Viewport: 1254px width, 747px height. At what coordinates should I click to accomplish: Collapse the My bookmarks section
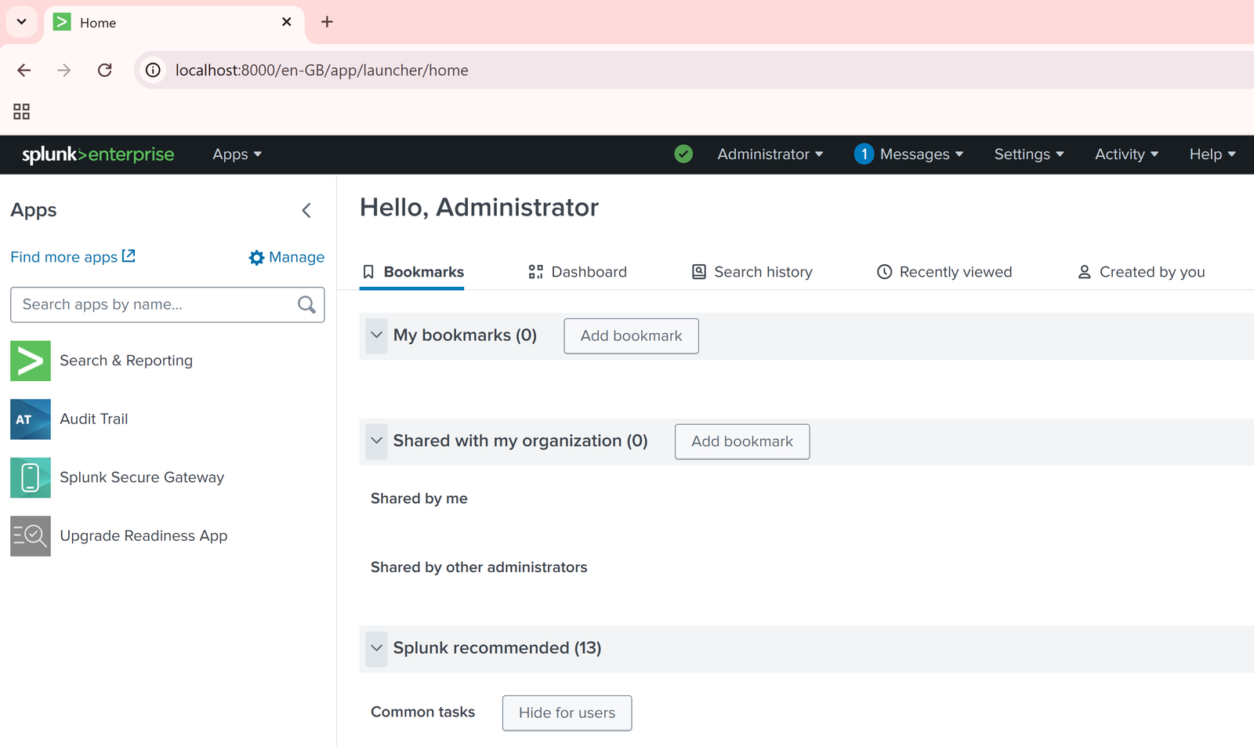click(376, 335)
